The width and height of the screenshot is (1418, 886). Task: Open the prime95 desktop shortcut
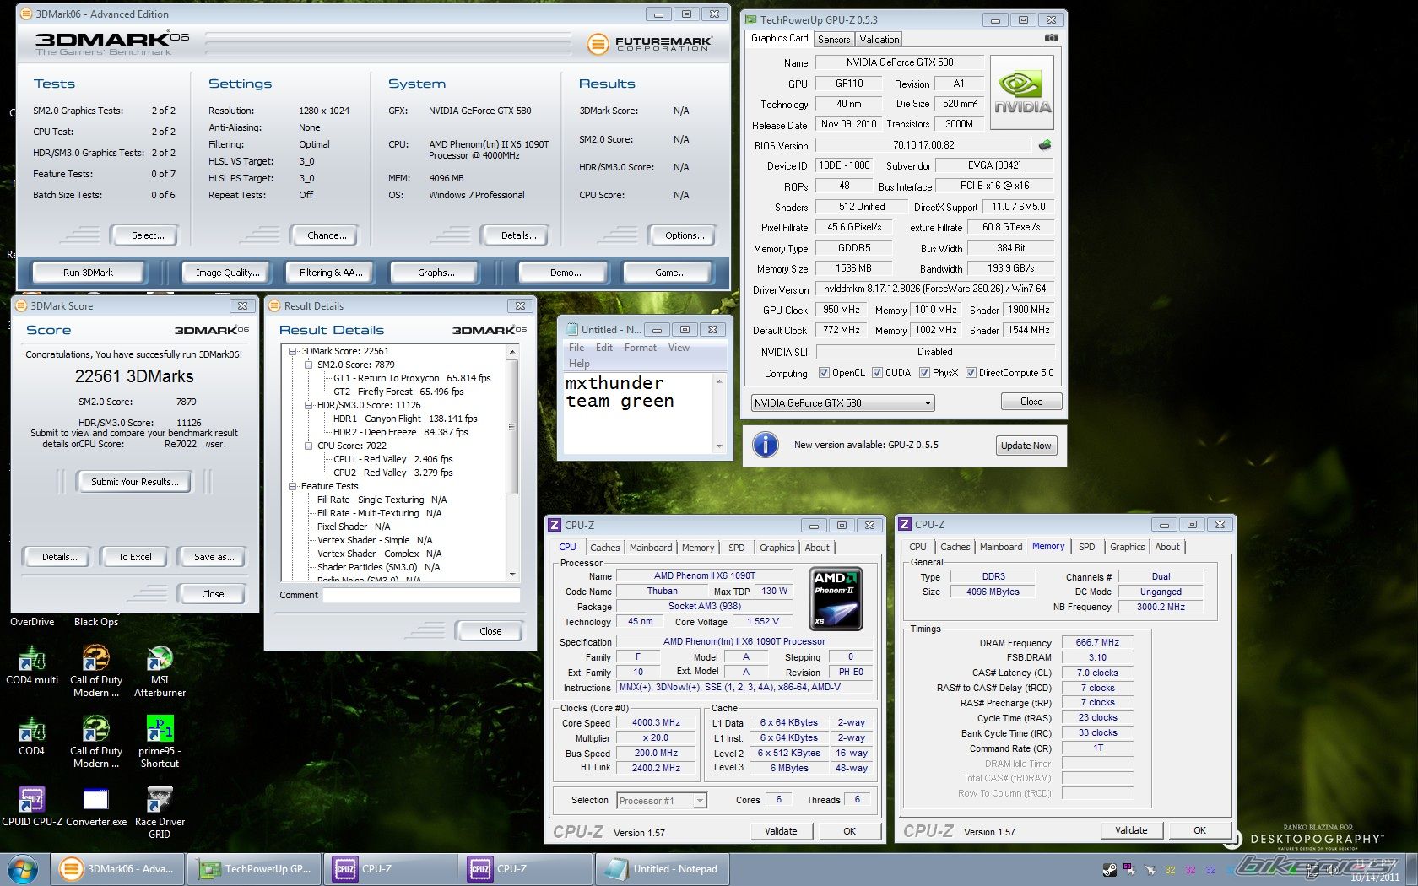click(x=160, y=729)
